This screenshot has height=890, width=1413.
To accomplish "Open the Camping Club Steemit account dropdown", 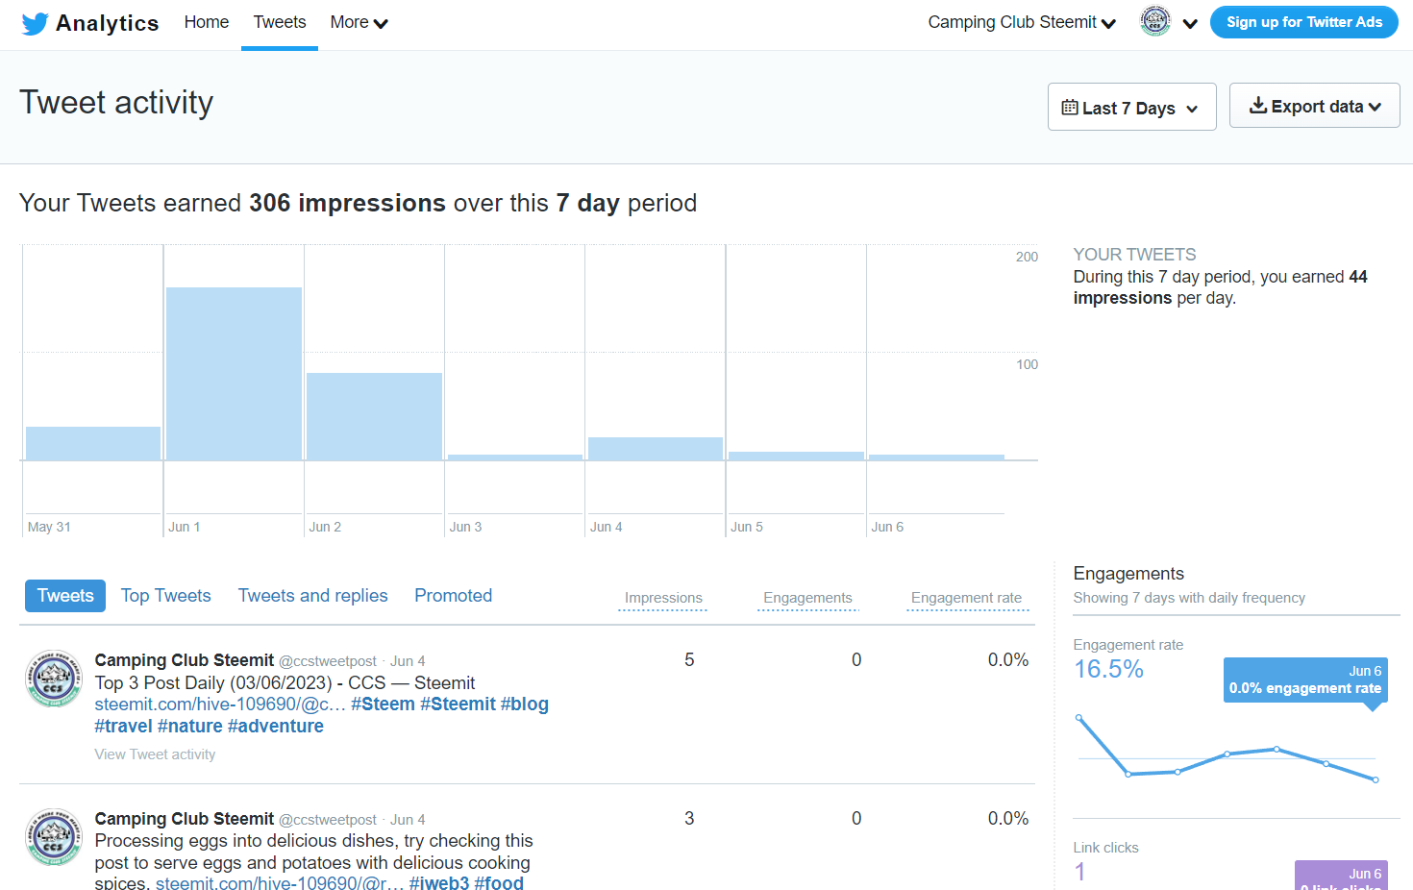I will pos(1022,22).
